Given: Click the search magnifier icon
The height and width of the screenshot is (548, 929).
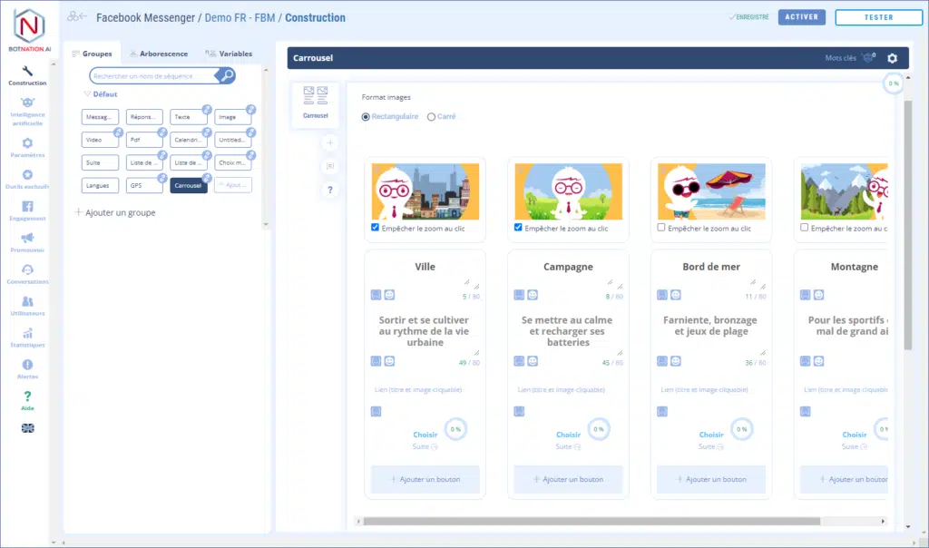Looking at the screenshot, I should point(227,76).
